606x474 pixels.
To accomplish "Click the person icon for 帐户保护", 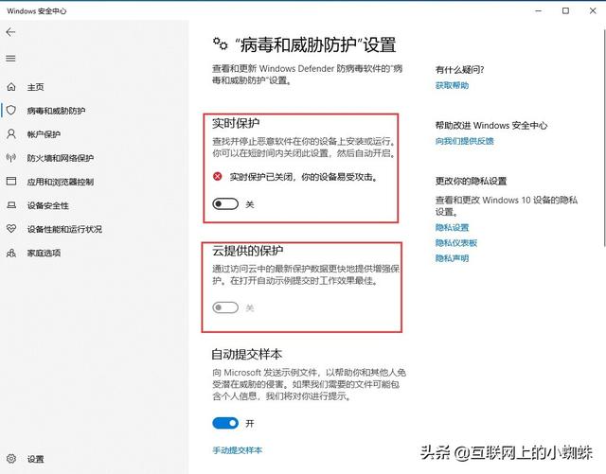I will point(11,134).
